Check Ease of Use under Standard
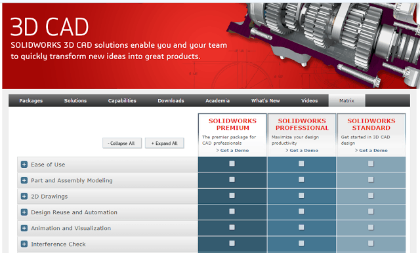Screen dimensions: 420x253 point(371,163)
